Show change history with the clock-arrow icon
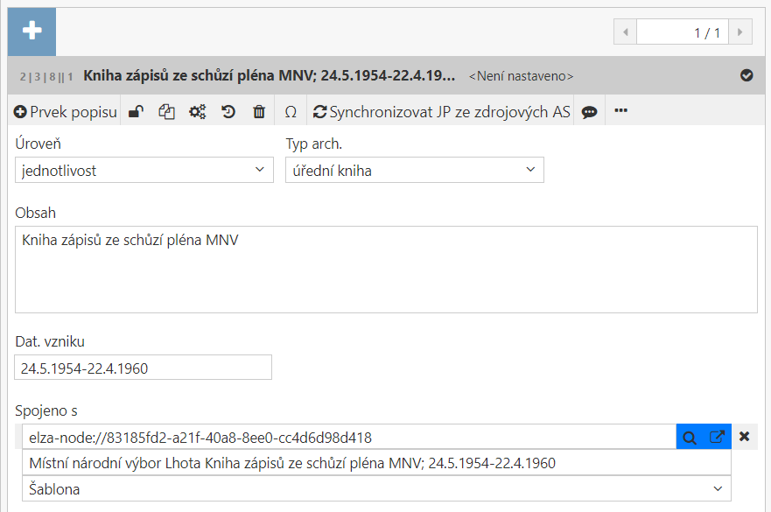The width and height of the screenshot is (771, 512). click(x=227, y=111)
